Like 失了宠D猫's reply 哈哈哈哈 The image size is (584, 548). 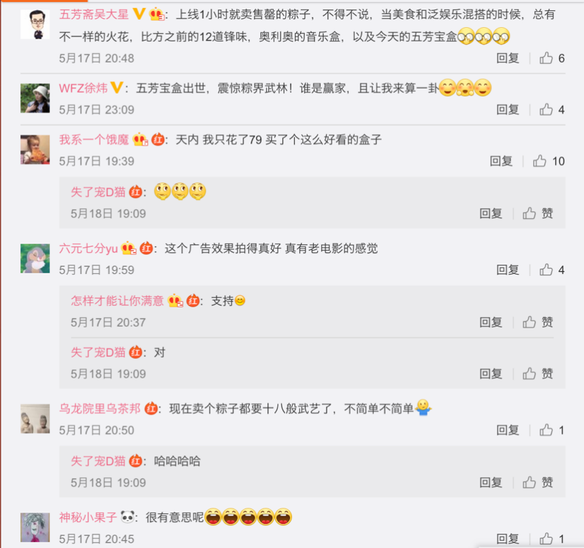click(538, 483)
